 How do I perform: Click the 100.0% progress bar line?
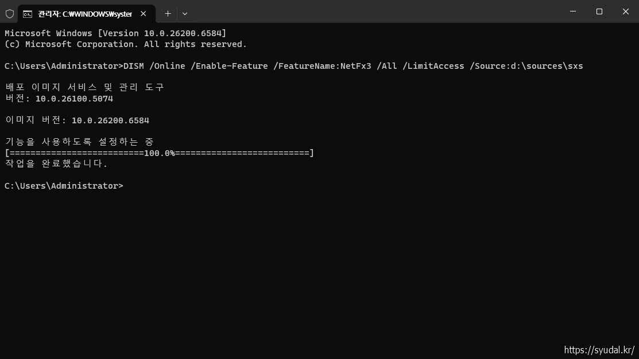click(x=158, y=153)
